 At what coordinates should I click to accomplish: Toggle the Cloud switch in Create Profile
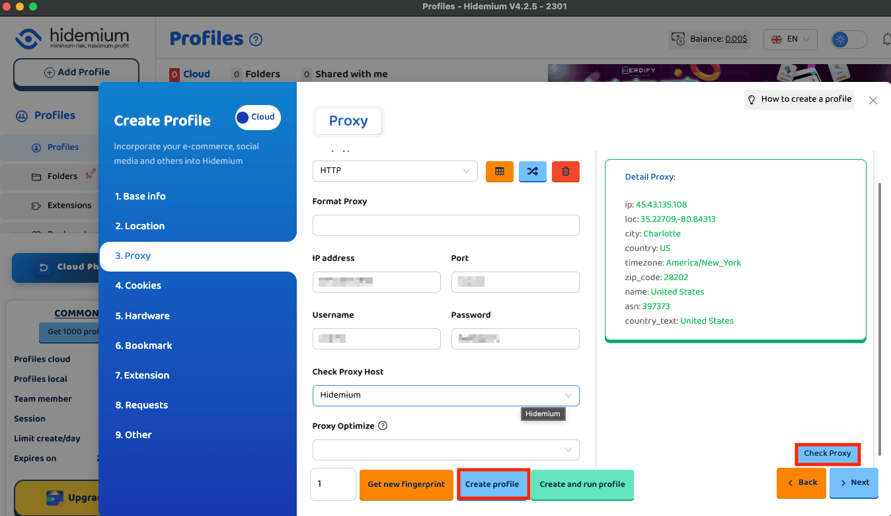pos(257,117)
